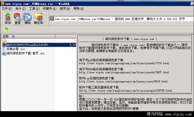This screenshot has height=117, width=194.
Task: Click the 8819.html URL in comment pane
Action: tap(123, 81)
